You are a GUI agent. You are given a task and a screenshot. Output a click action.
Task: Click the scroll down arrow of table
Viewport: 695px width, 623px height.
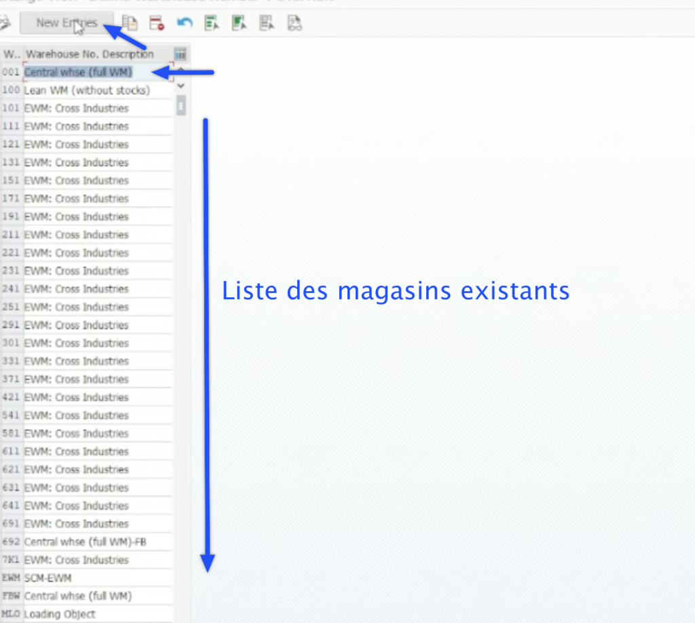point(181,86)
